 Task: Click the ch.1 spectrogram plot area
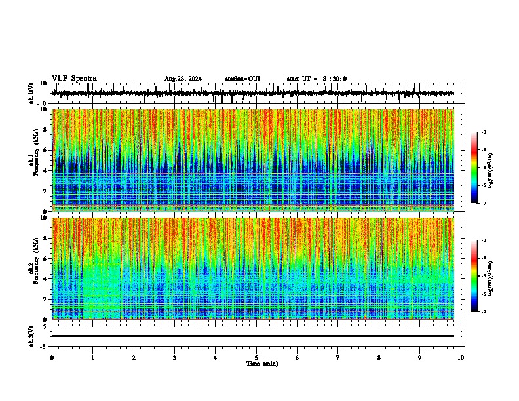click(253, 160)
